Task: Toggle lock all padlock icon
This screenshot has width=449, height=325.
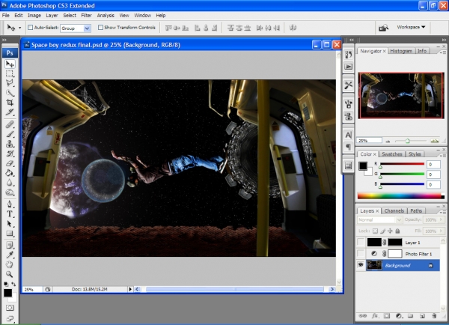Action: (x=397, y=231)
